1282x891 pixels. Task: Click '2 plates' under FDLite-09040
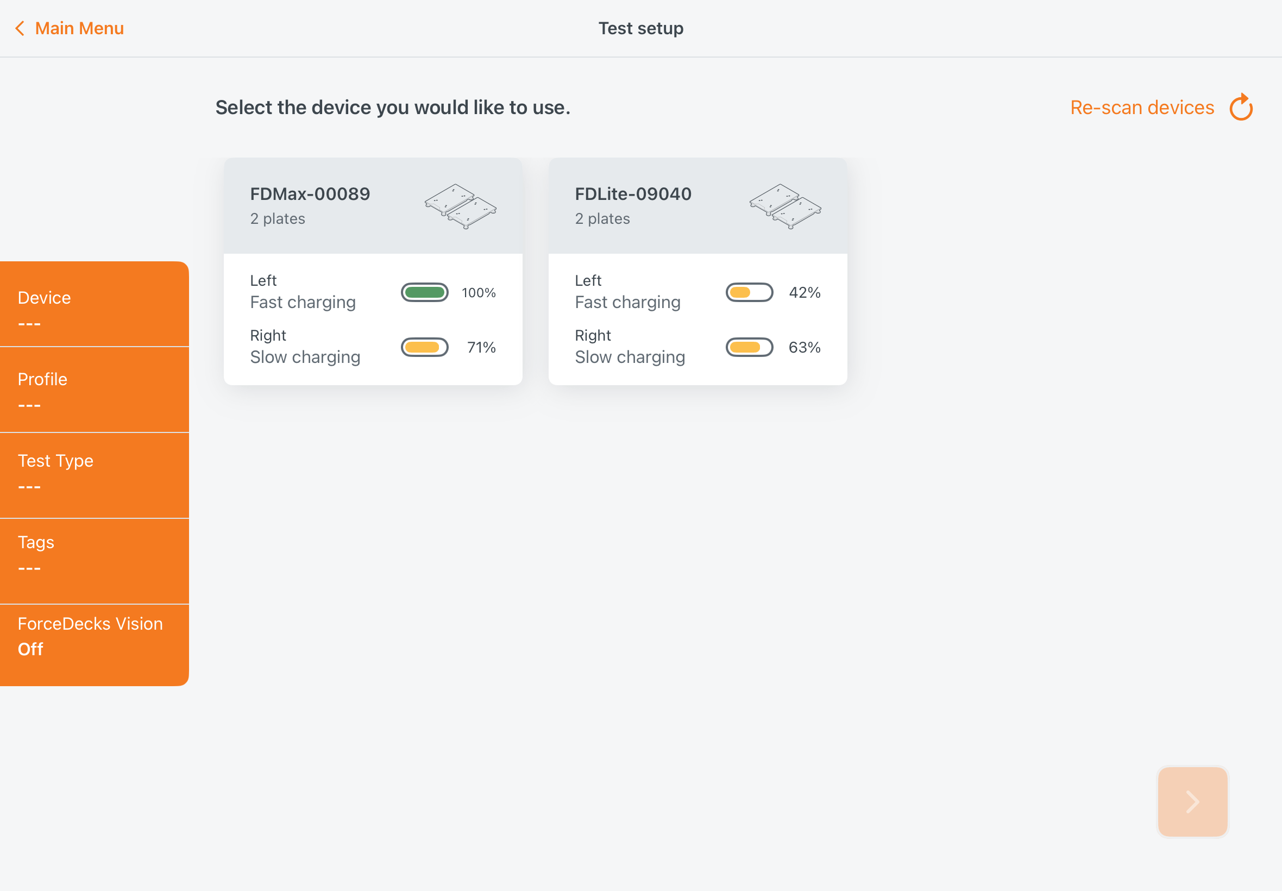point(603,219)
